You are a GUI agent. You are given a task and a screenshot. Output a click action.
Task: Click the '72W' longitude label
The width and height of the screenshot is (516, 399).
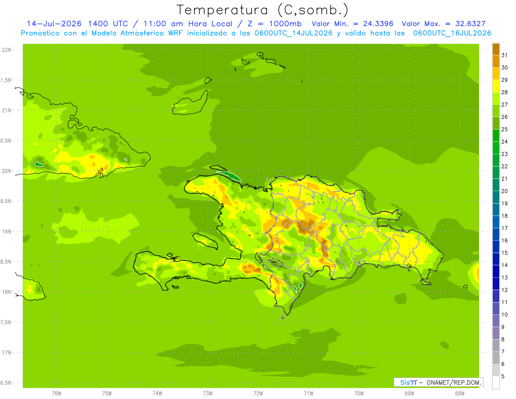coord(258,393)
